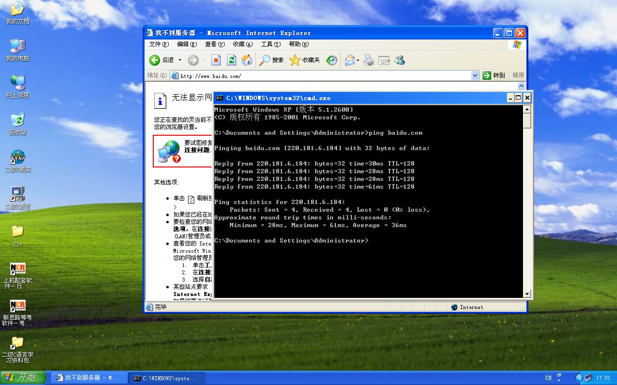
Task: Click the red Stop loading icon
Action: pos(216,60)
